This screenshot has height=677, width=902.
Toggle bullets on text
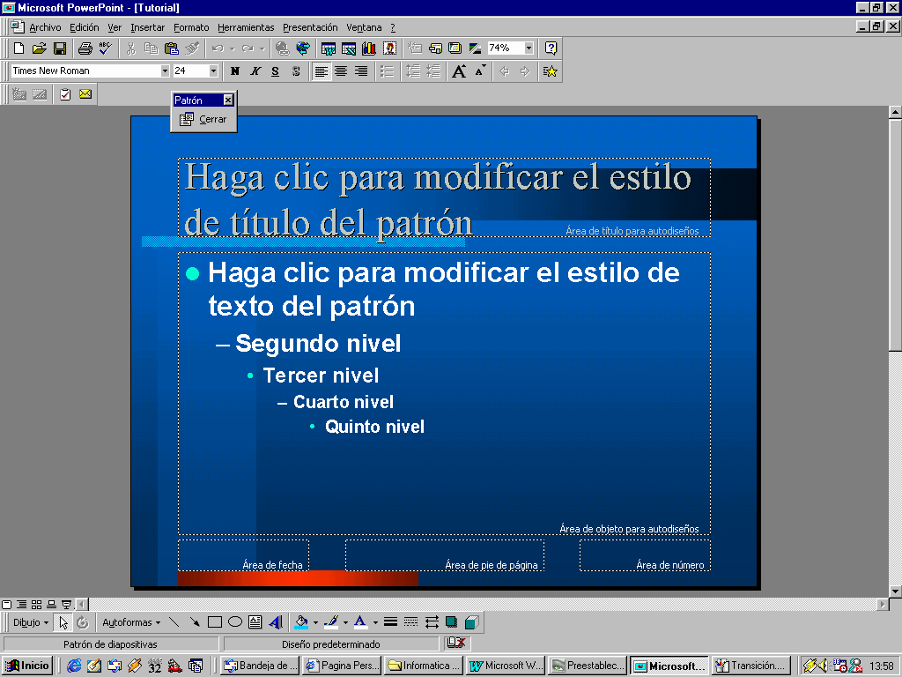point(388,71)
